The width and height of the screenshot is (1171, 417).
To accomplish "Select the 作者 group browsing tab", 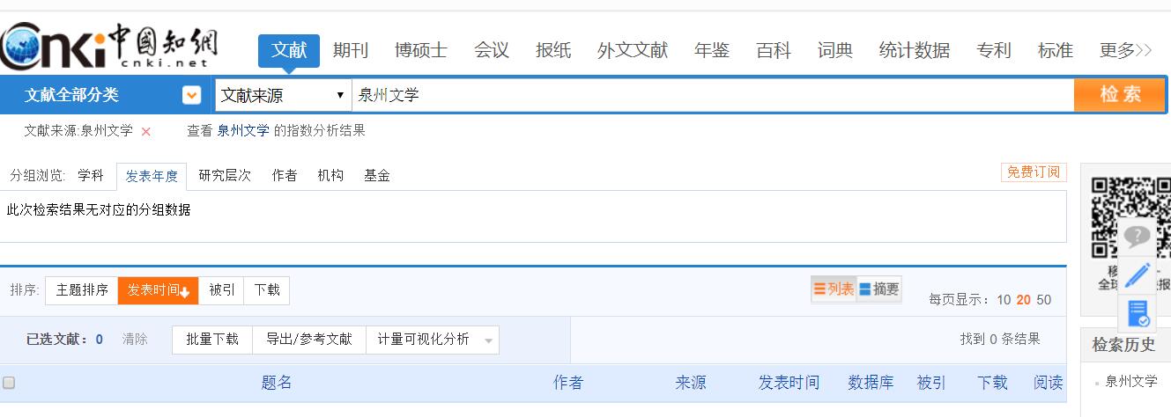I will point(285,175).
